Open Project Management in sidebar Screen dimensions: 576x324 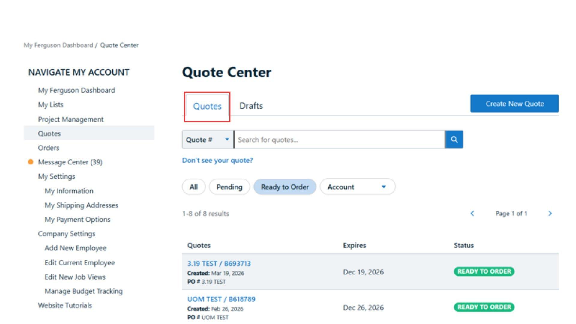coord(71,119)
